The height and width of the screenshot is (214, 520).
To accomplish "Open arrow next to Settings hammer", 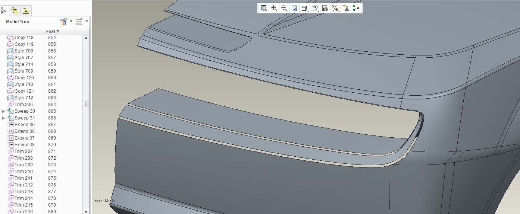I will click(71, 21).
